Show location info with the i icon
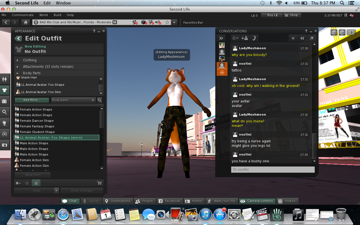 [x=36, y=22]
